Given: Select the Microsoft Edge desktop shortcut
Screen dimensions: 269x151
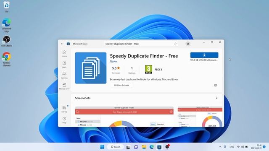Looking at the screenshot, I should pyautogui.click(x=7, y=25).
